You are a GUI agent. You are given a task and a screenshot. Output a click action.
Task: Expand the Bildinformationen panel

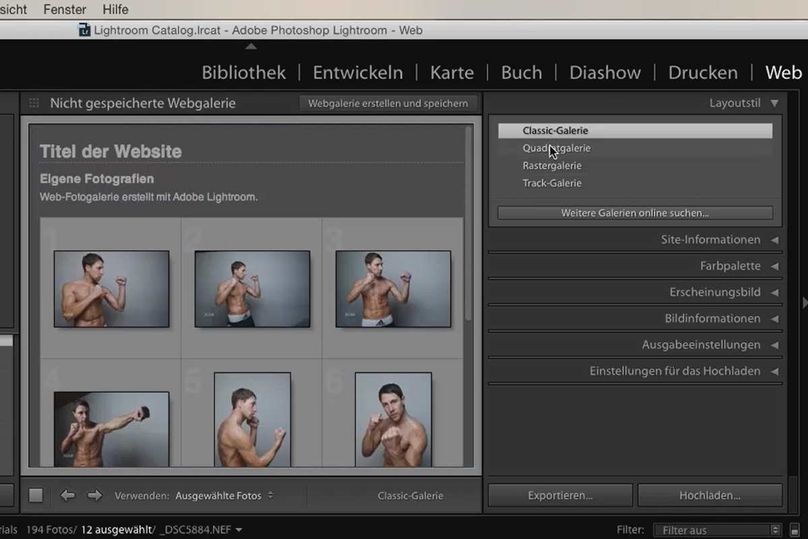(x=774, y=319)
